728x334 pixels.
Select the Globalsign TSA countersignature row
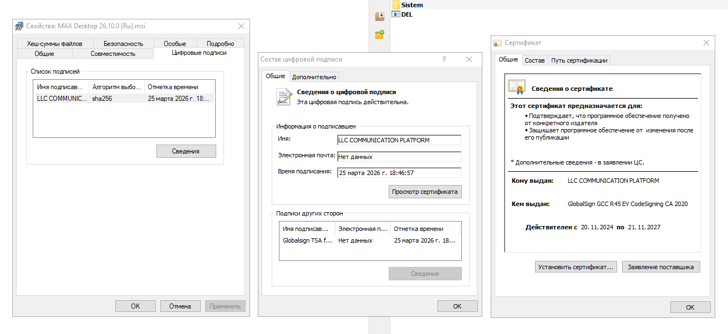[370, 241]
